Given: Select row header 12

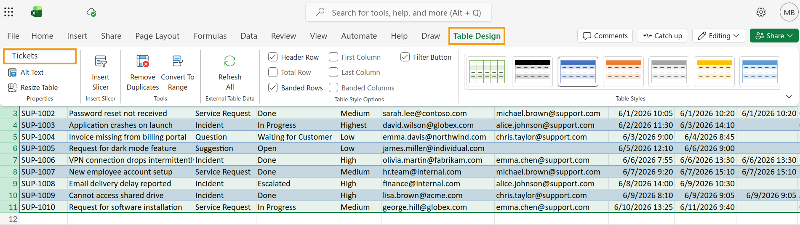Looking at the screenshot, I should click(10, 219).
